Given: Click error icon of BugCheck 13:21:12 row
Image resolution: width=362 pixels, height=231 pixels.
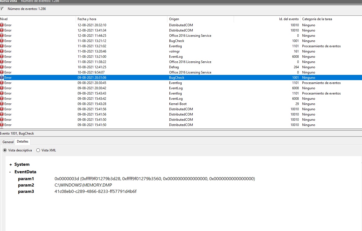Looking at the screenshot, I should tap(2, 41).
